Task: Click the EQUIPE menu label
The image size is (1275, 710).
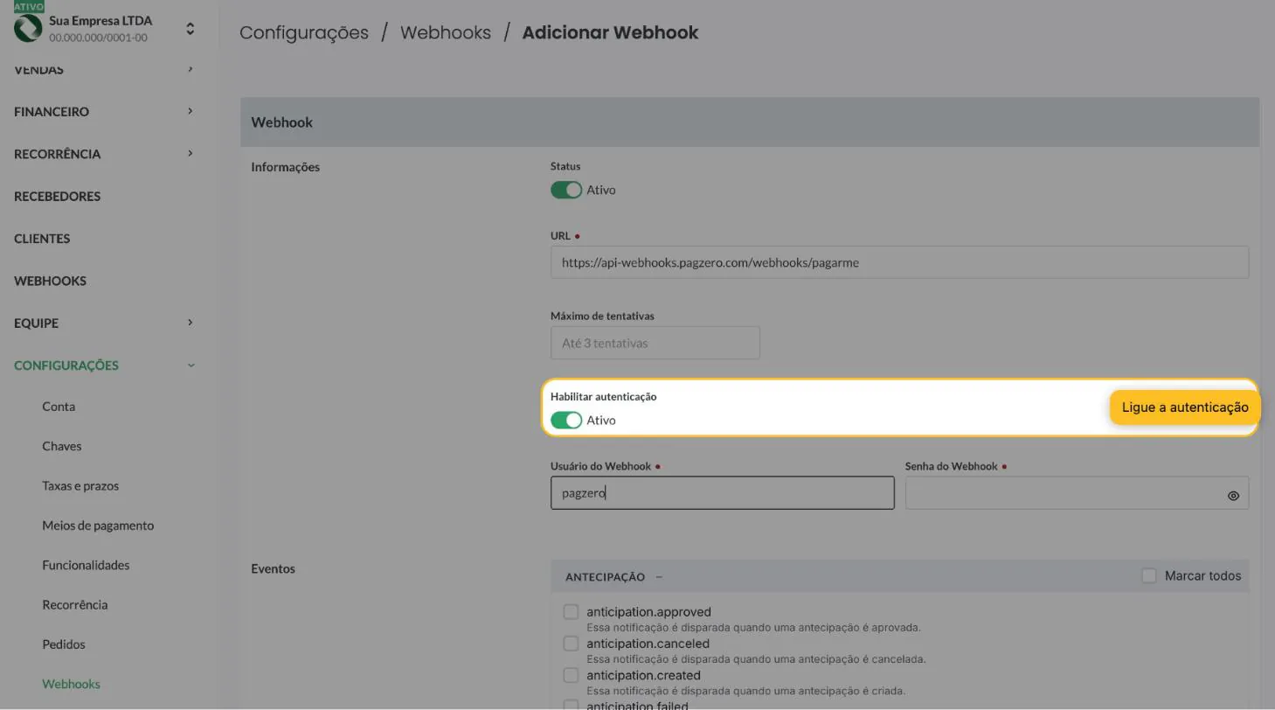Action: point(36,323)
